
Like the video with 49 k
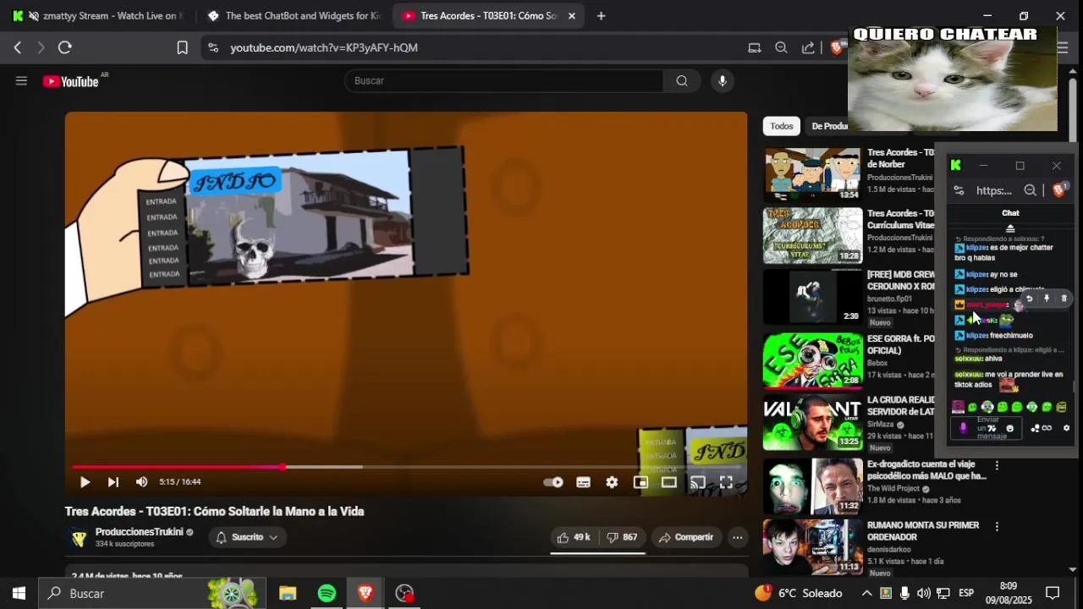tap(573, 537)
